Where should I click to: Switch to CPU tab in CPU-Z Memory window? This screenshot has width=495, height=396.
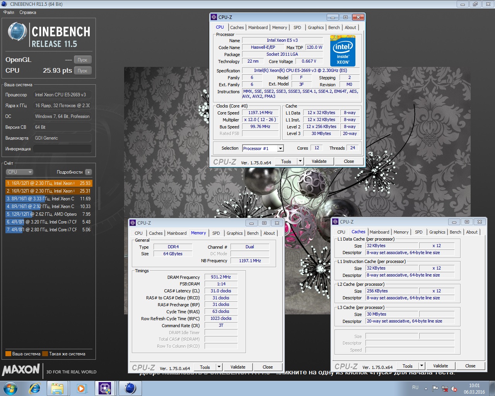click(x=138, y=233)
